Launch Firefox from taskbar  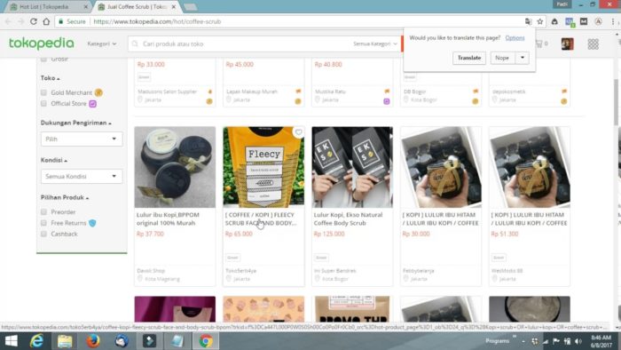(x=93, y=341)
